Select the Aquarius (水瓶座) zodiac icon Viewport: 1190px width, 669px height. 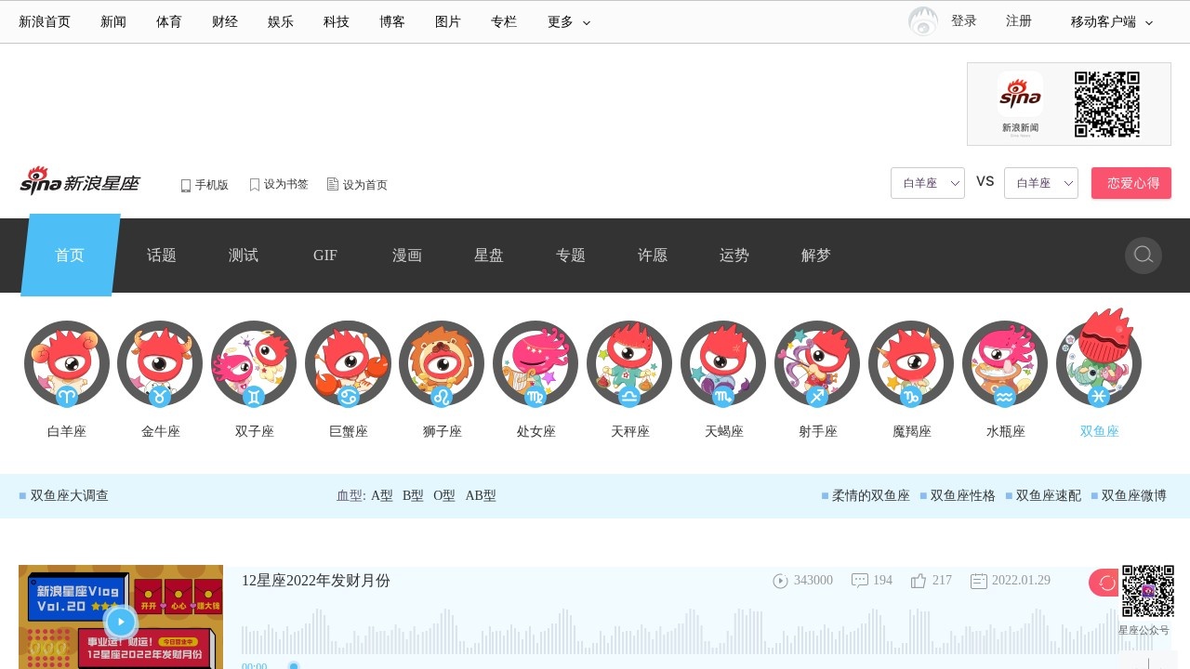coord(1005,363)
